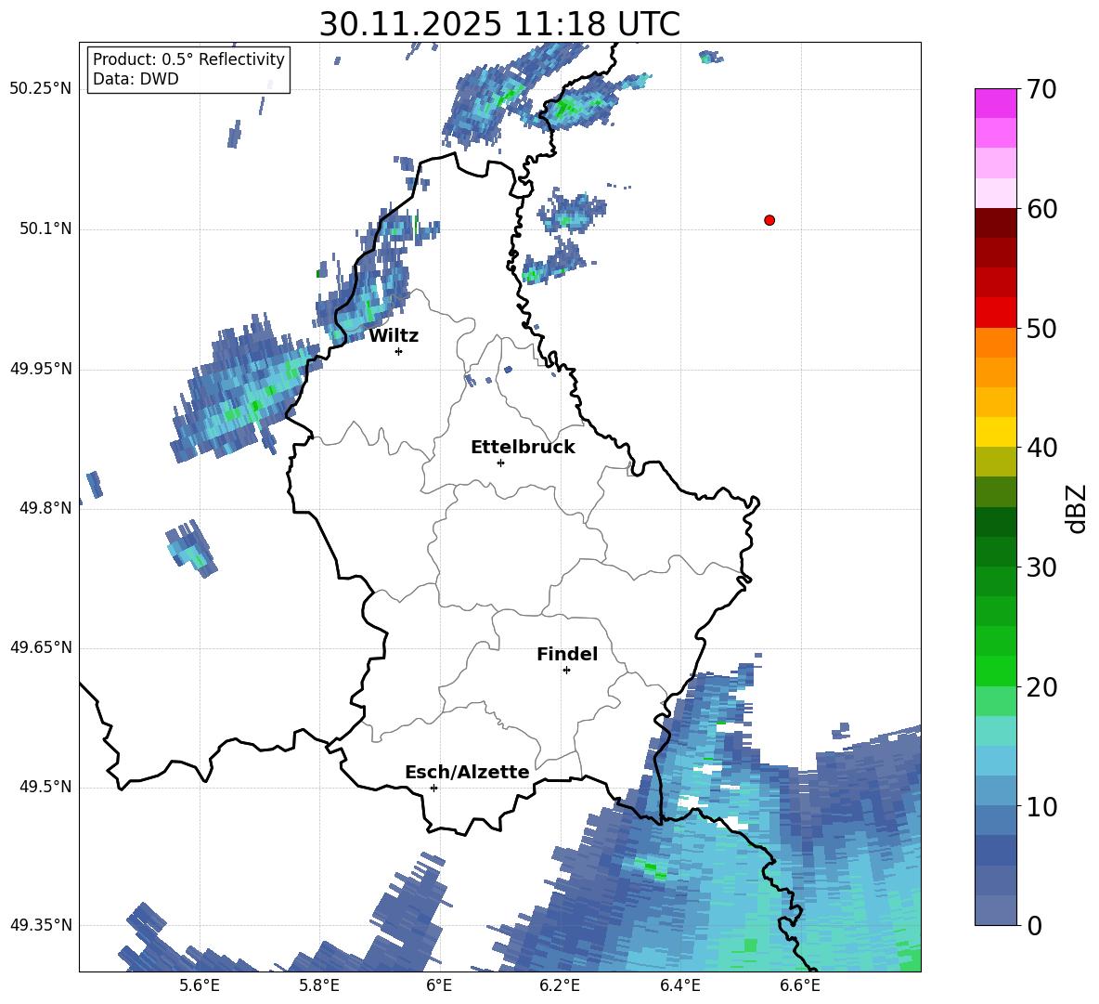The width and height of the screenshot is (1099, 1004).
Task: Click the 49.65°N latitude label
Action: [x=41, y=647]
